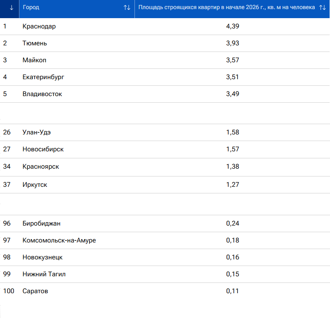Click the 3,49 value for Владивосток
This screenshot has width=330, height=320.
(233, 94)
